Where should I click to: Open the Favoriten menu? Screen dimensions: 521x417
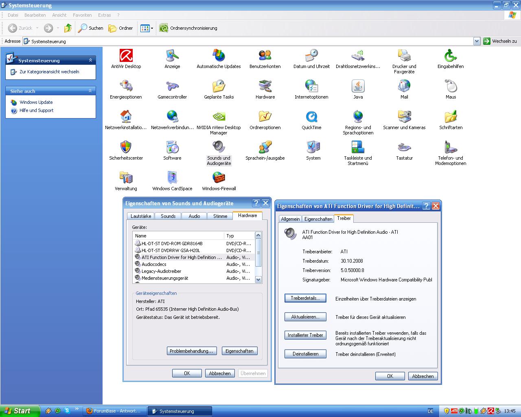pyautogui.click(x=82, y=15)
